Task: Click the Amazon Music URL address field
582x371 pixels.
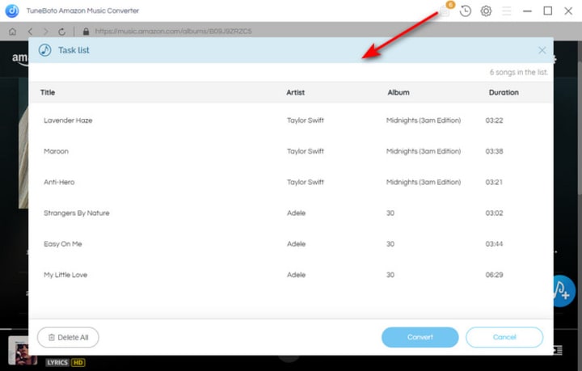Action: [x=173, y=32]
